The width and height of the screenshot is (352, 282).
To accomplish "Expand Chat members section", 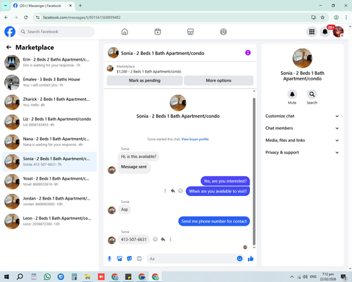I will click(x=302, y=128).
